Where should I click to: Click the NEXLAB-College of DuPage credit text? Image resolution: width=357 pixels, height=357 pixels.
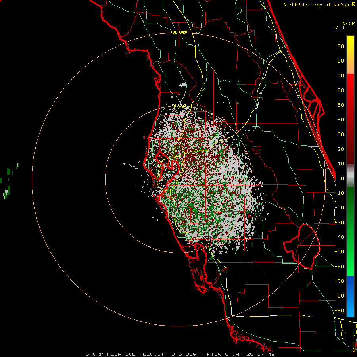(x=319, y=4)
